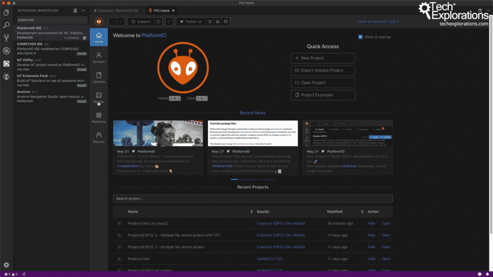
Task: Open the Explorer view in activity bar
Action: click(6, 13)
